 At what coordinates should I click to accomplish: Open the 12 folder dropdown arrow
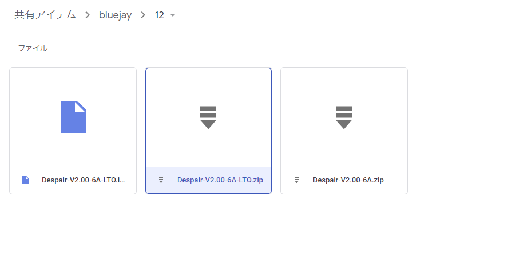pos(173,15)
